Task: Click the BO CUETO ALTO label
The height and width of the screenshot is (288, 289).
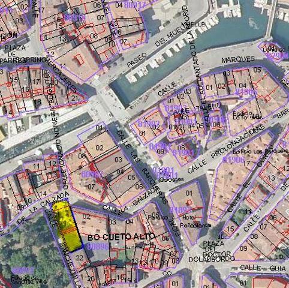Action: tap(121, 237)
